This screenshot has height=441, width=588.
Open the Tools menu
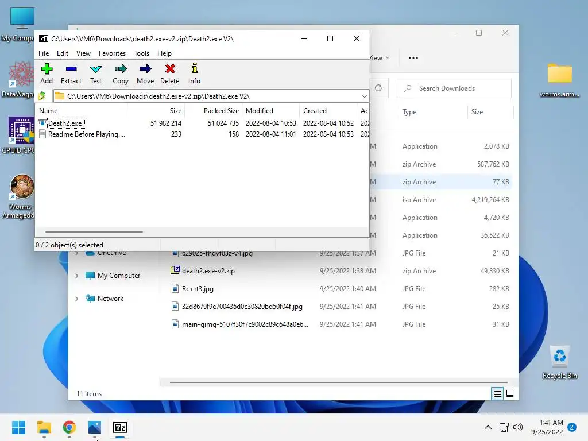pyautogui.click(x=141, y=53)
